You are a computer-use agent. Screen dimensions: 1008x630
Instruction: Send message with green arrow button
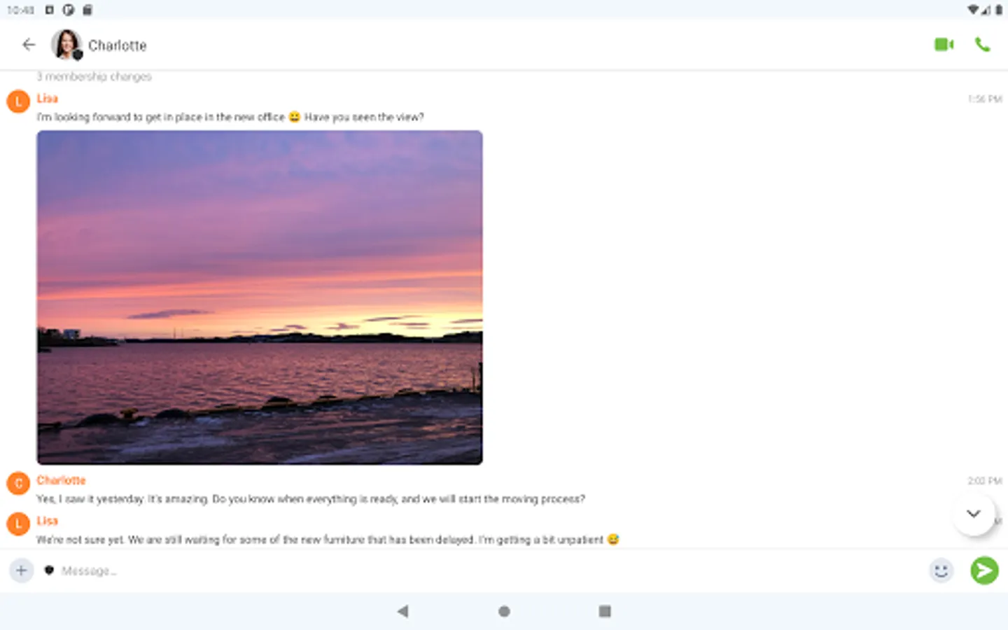[984, 570]
